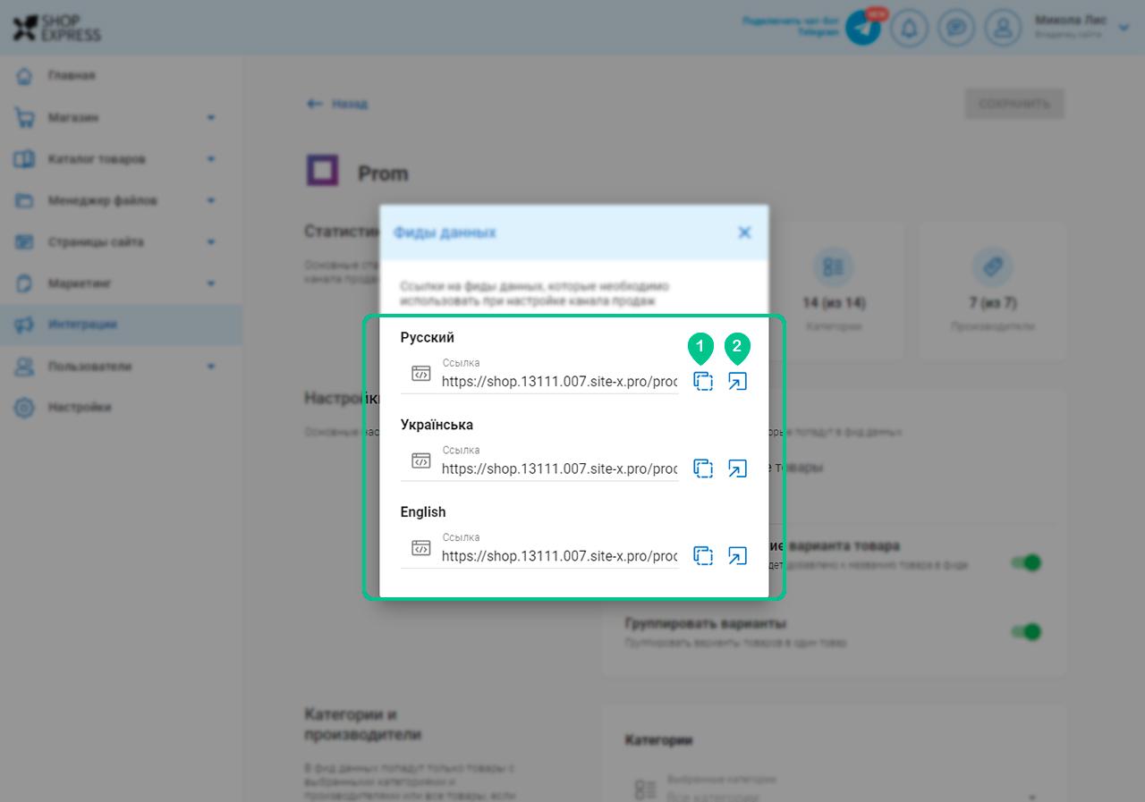Viewport: 1145px width, 802px height.
Task: Click the Каталог товаров book icon
Action: coord(24,159)
